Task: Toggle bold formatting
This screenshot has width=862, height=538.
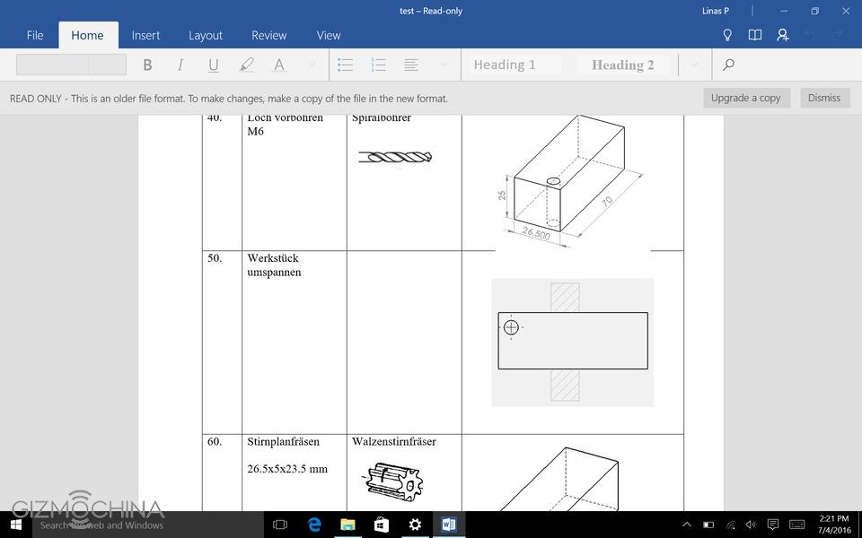Action: pos(147,65)
